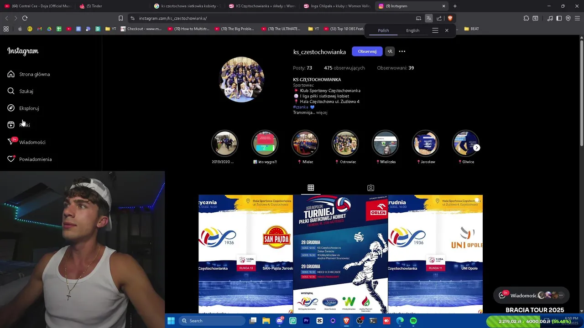Screen dimensions: 584x328
Task: Click the translate icon in address bar
Action: (429, 18)
